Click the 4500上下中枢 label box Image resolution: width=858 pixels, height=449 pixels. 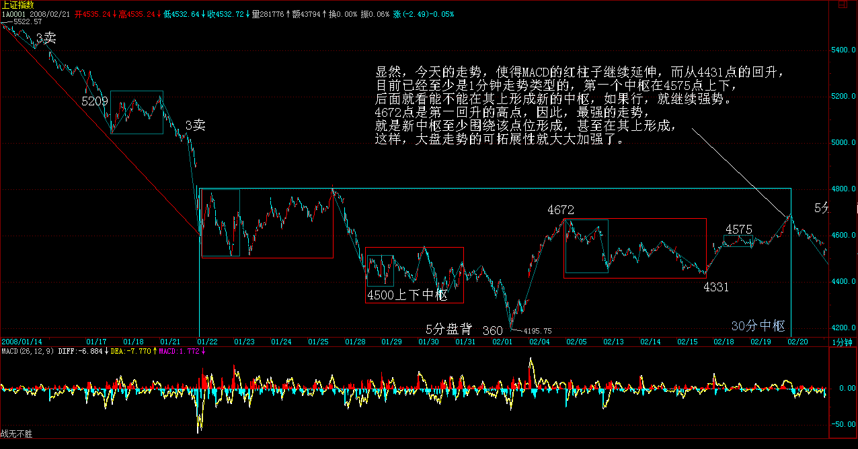point(407,295)
